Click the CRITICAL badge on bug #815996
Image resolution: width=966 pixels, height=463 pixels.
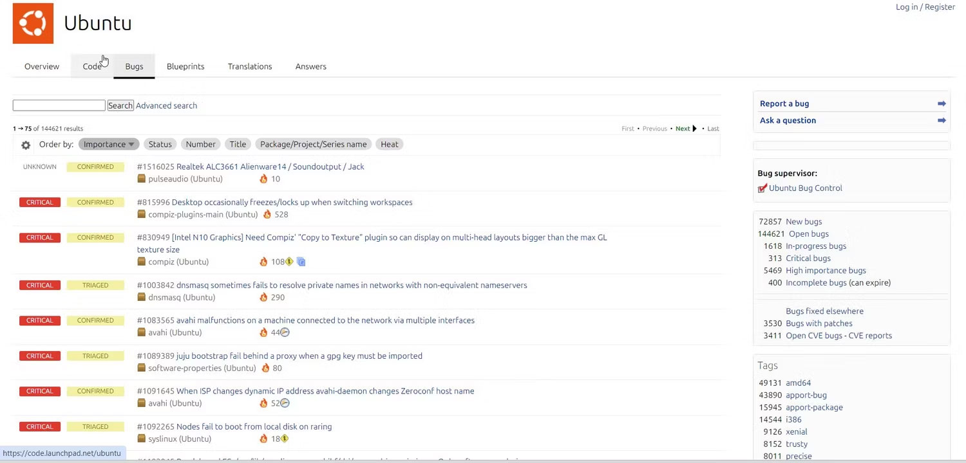[x=40, y=202]
